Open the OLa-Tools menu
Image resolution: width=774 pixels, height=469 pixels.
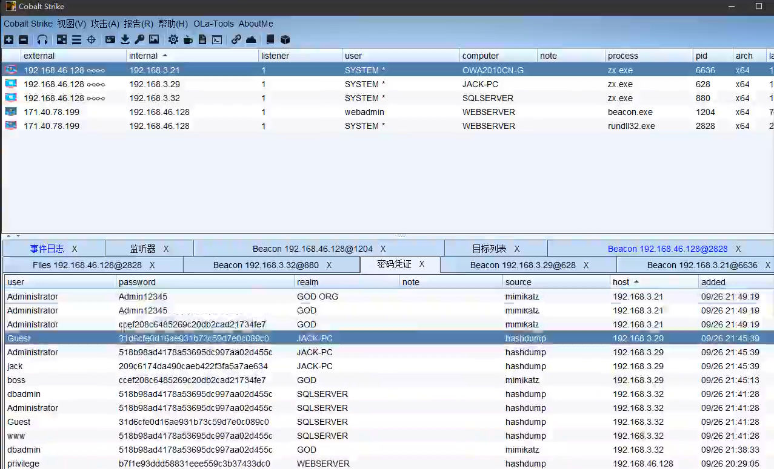[x=213, y=24]
